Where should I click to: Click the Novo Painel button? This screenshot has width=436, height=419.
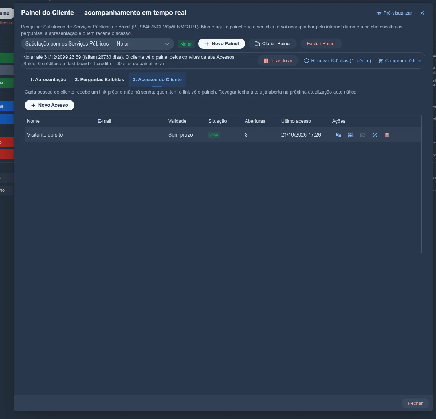[x=221, y=44]
